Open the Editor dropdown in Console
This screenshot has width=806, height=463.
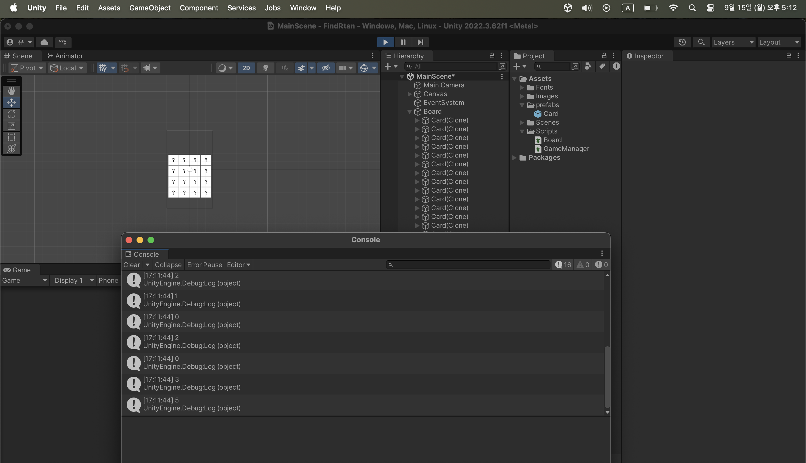tap(239, 265)
